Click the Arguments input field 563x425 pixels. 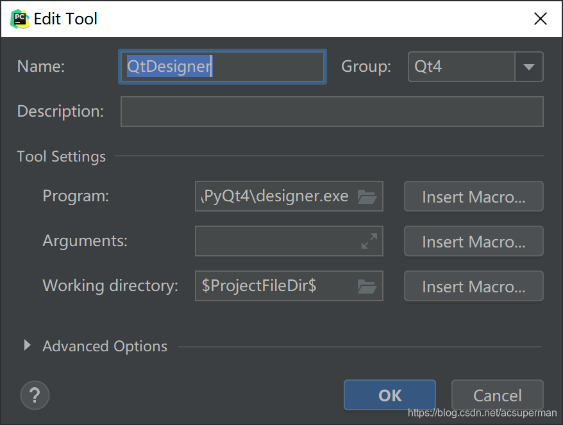point(276,241)
